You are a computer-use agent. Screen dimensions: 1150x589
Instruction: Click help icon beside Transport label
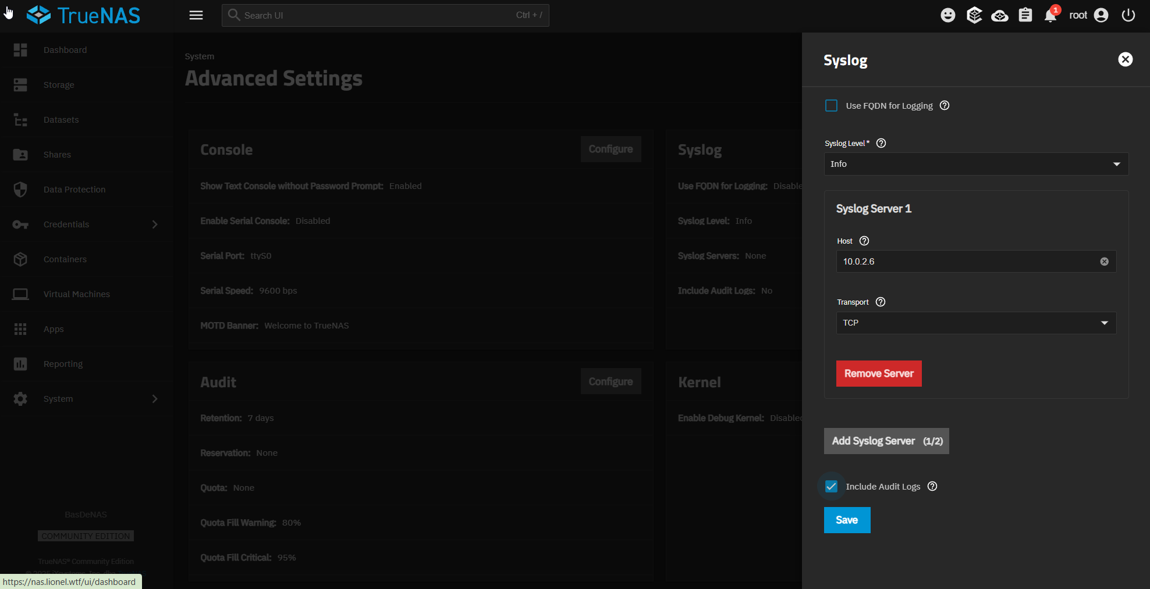point(881,302)
